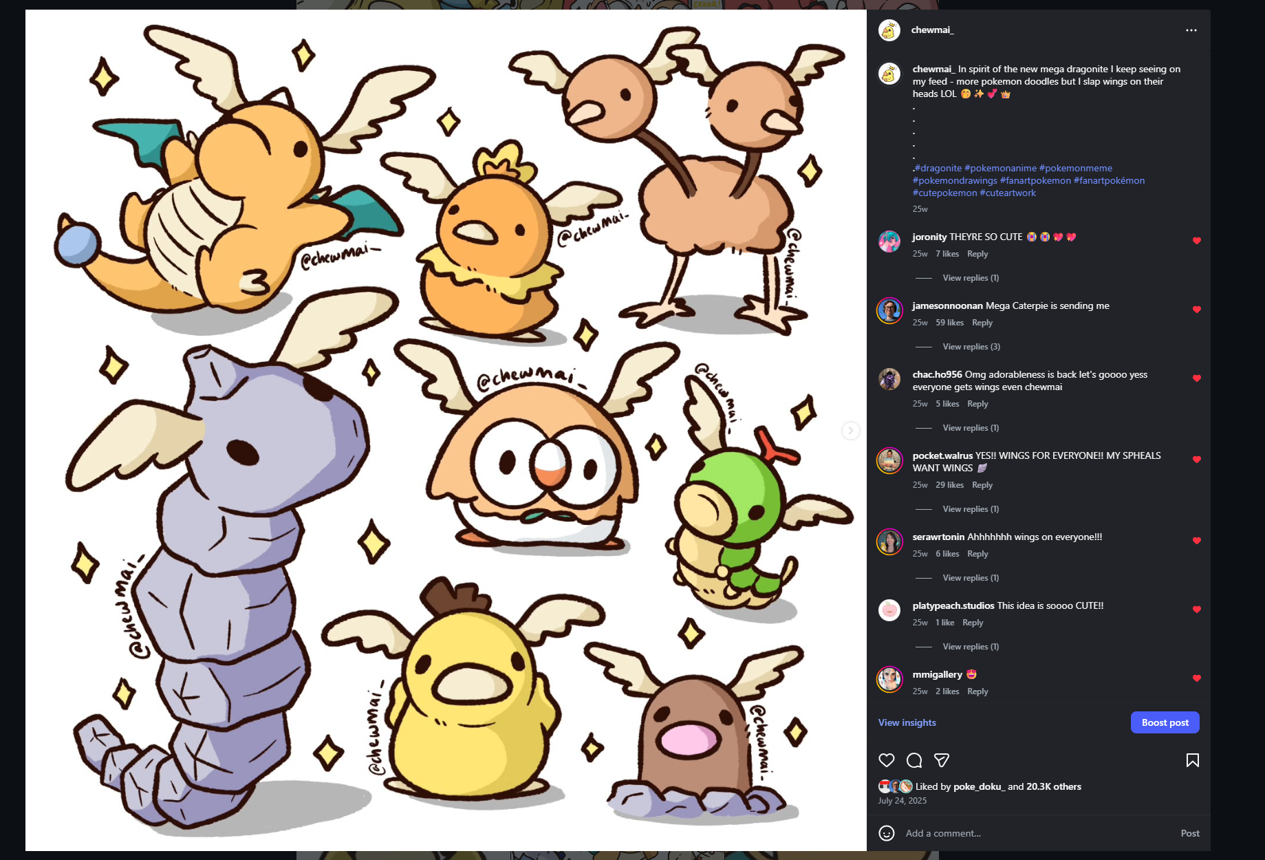Like chac.ho956's comment heart

pos(1196,378)
